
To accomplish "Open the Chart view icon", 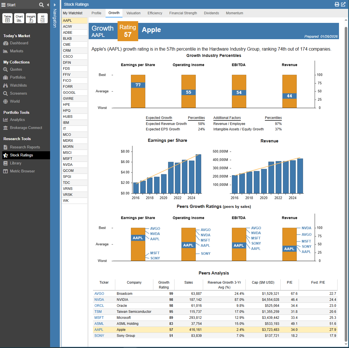I will point(19,18).
